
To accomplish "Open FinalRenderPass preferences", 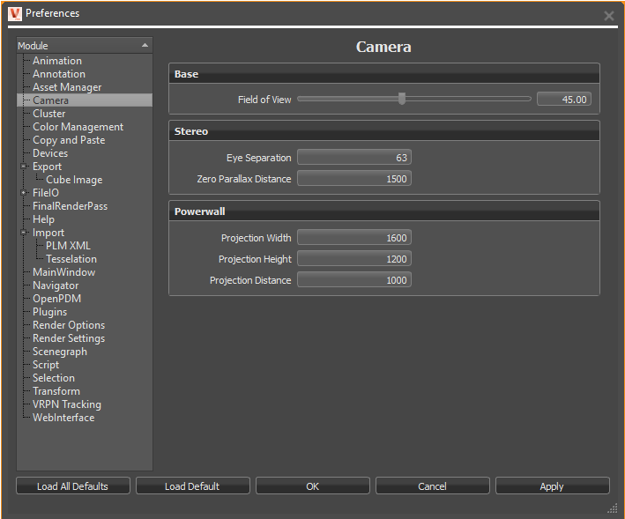I will click(71, 206).
